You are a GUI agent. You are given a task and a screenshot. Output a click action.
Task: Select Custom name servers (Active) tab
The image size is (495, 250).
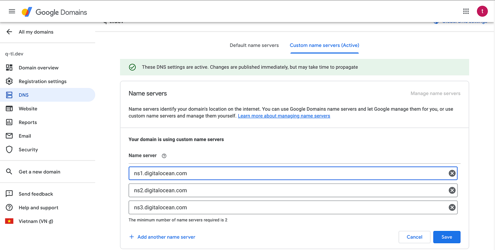(x=325, y=45)
